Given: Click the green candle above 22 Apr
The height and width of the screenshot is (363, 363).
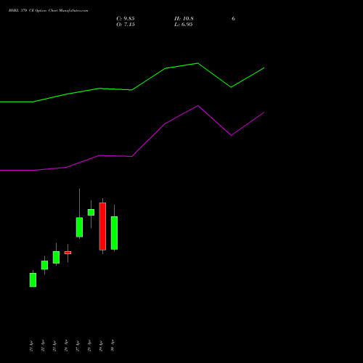Looking at the screenshot, I should coord(44,265).
